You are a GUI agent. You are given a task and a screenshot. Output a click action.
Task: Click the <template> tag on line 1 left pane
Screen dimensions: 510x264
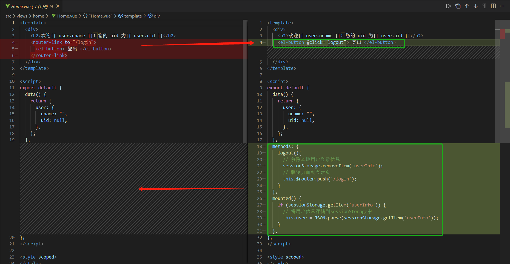(33, 23)
